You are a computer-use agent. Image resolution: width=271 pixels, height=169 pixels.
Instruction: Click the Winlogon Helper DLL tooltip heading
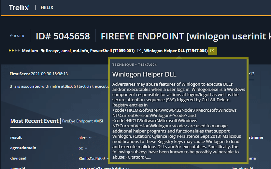pyautogui.click(x=144, y=74)
